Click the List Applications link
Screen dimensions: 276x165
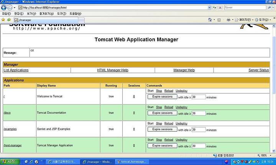(x=16, y=70)
